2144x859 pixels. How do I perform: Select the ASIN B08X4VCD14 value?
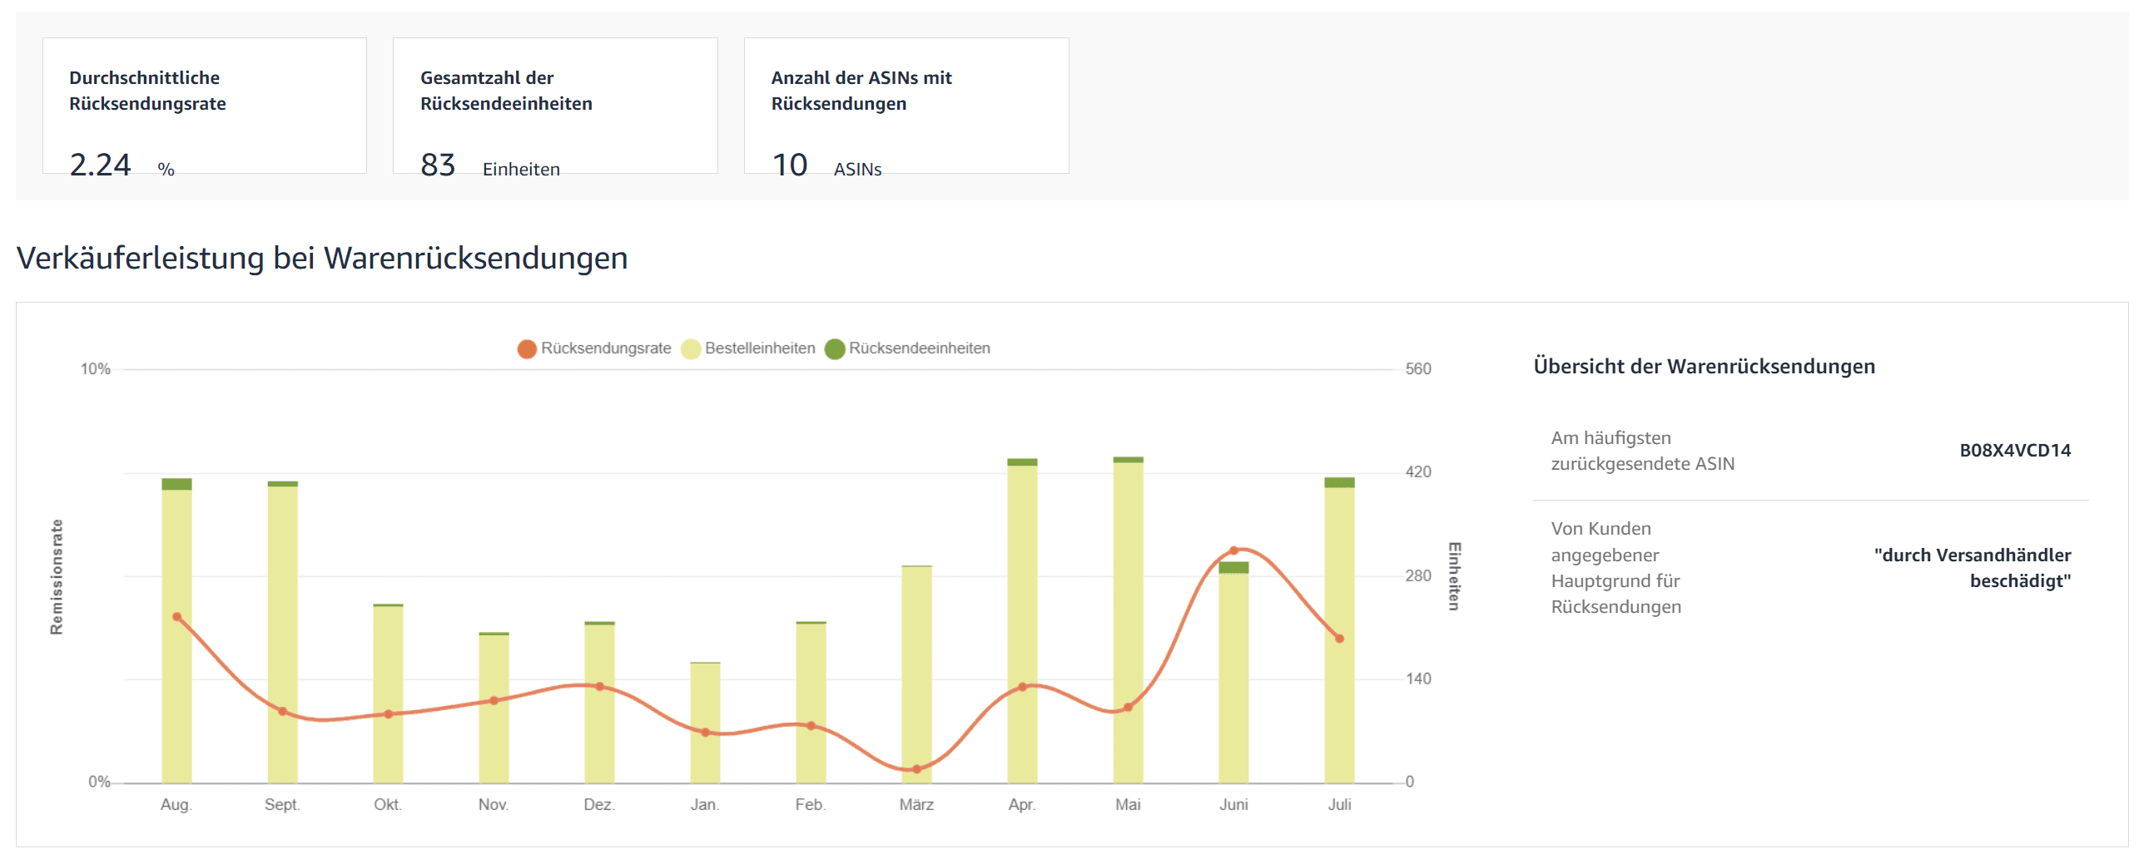tap(2015, 451)
